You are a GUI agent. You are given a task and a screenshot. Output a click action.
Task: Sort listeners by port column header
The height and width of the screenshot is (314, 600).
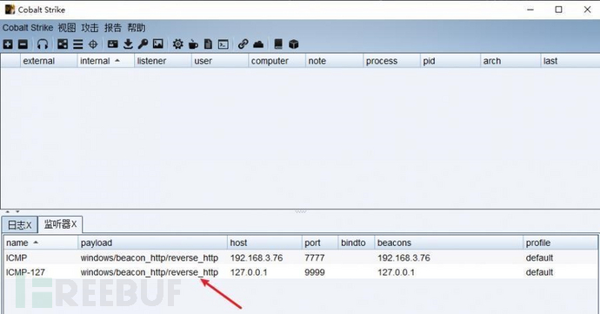click(320, 243)
